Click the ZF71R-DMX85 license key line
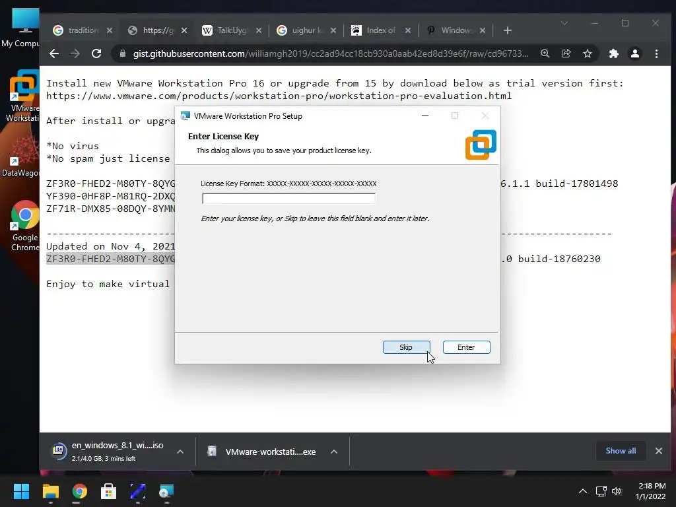Image resolution: width=676 pixels, height=507 pixels. click(110, 209)
